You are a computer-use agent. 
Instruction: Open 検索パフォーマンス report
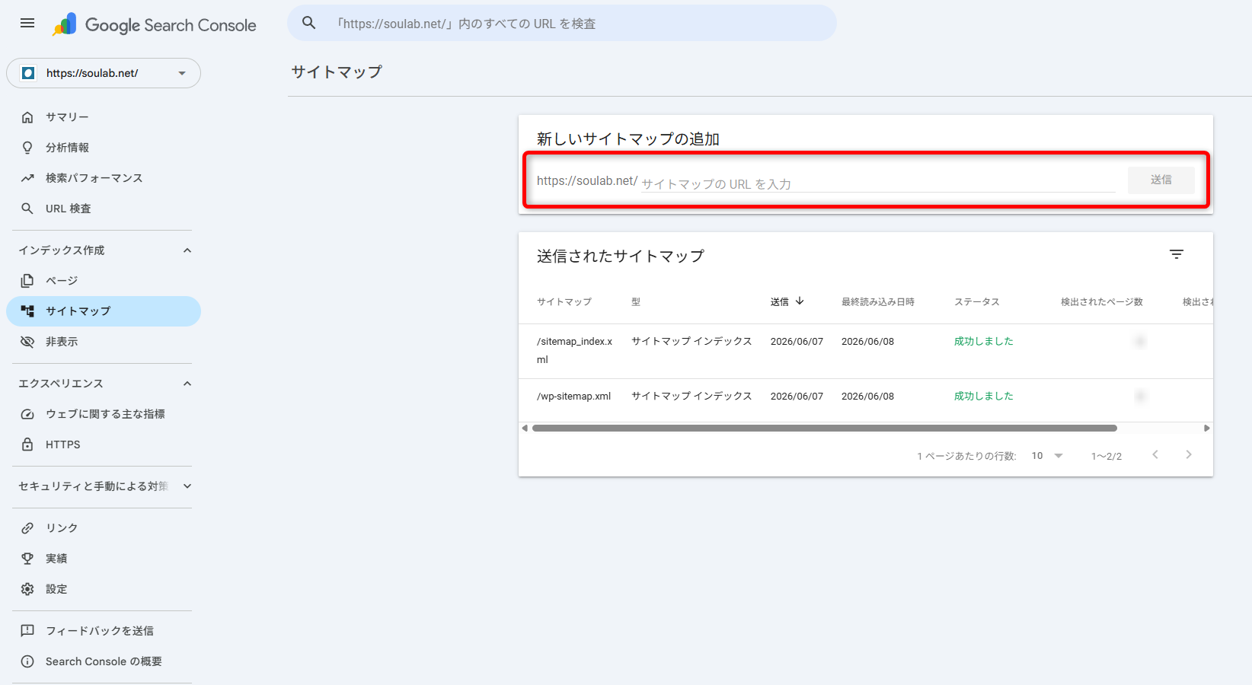pyautogui.click(x=104, y=178)
